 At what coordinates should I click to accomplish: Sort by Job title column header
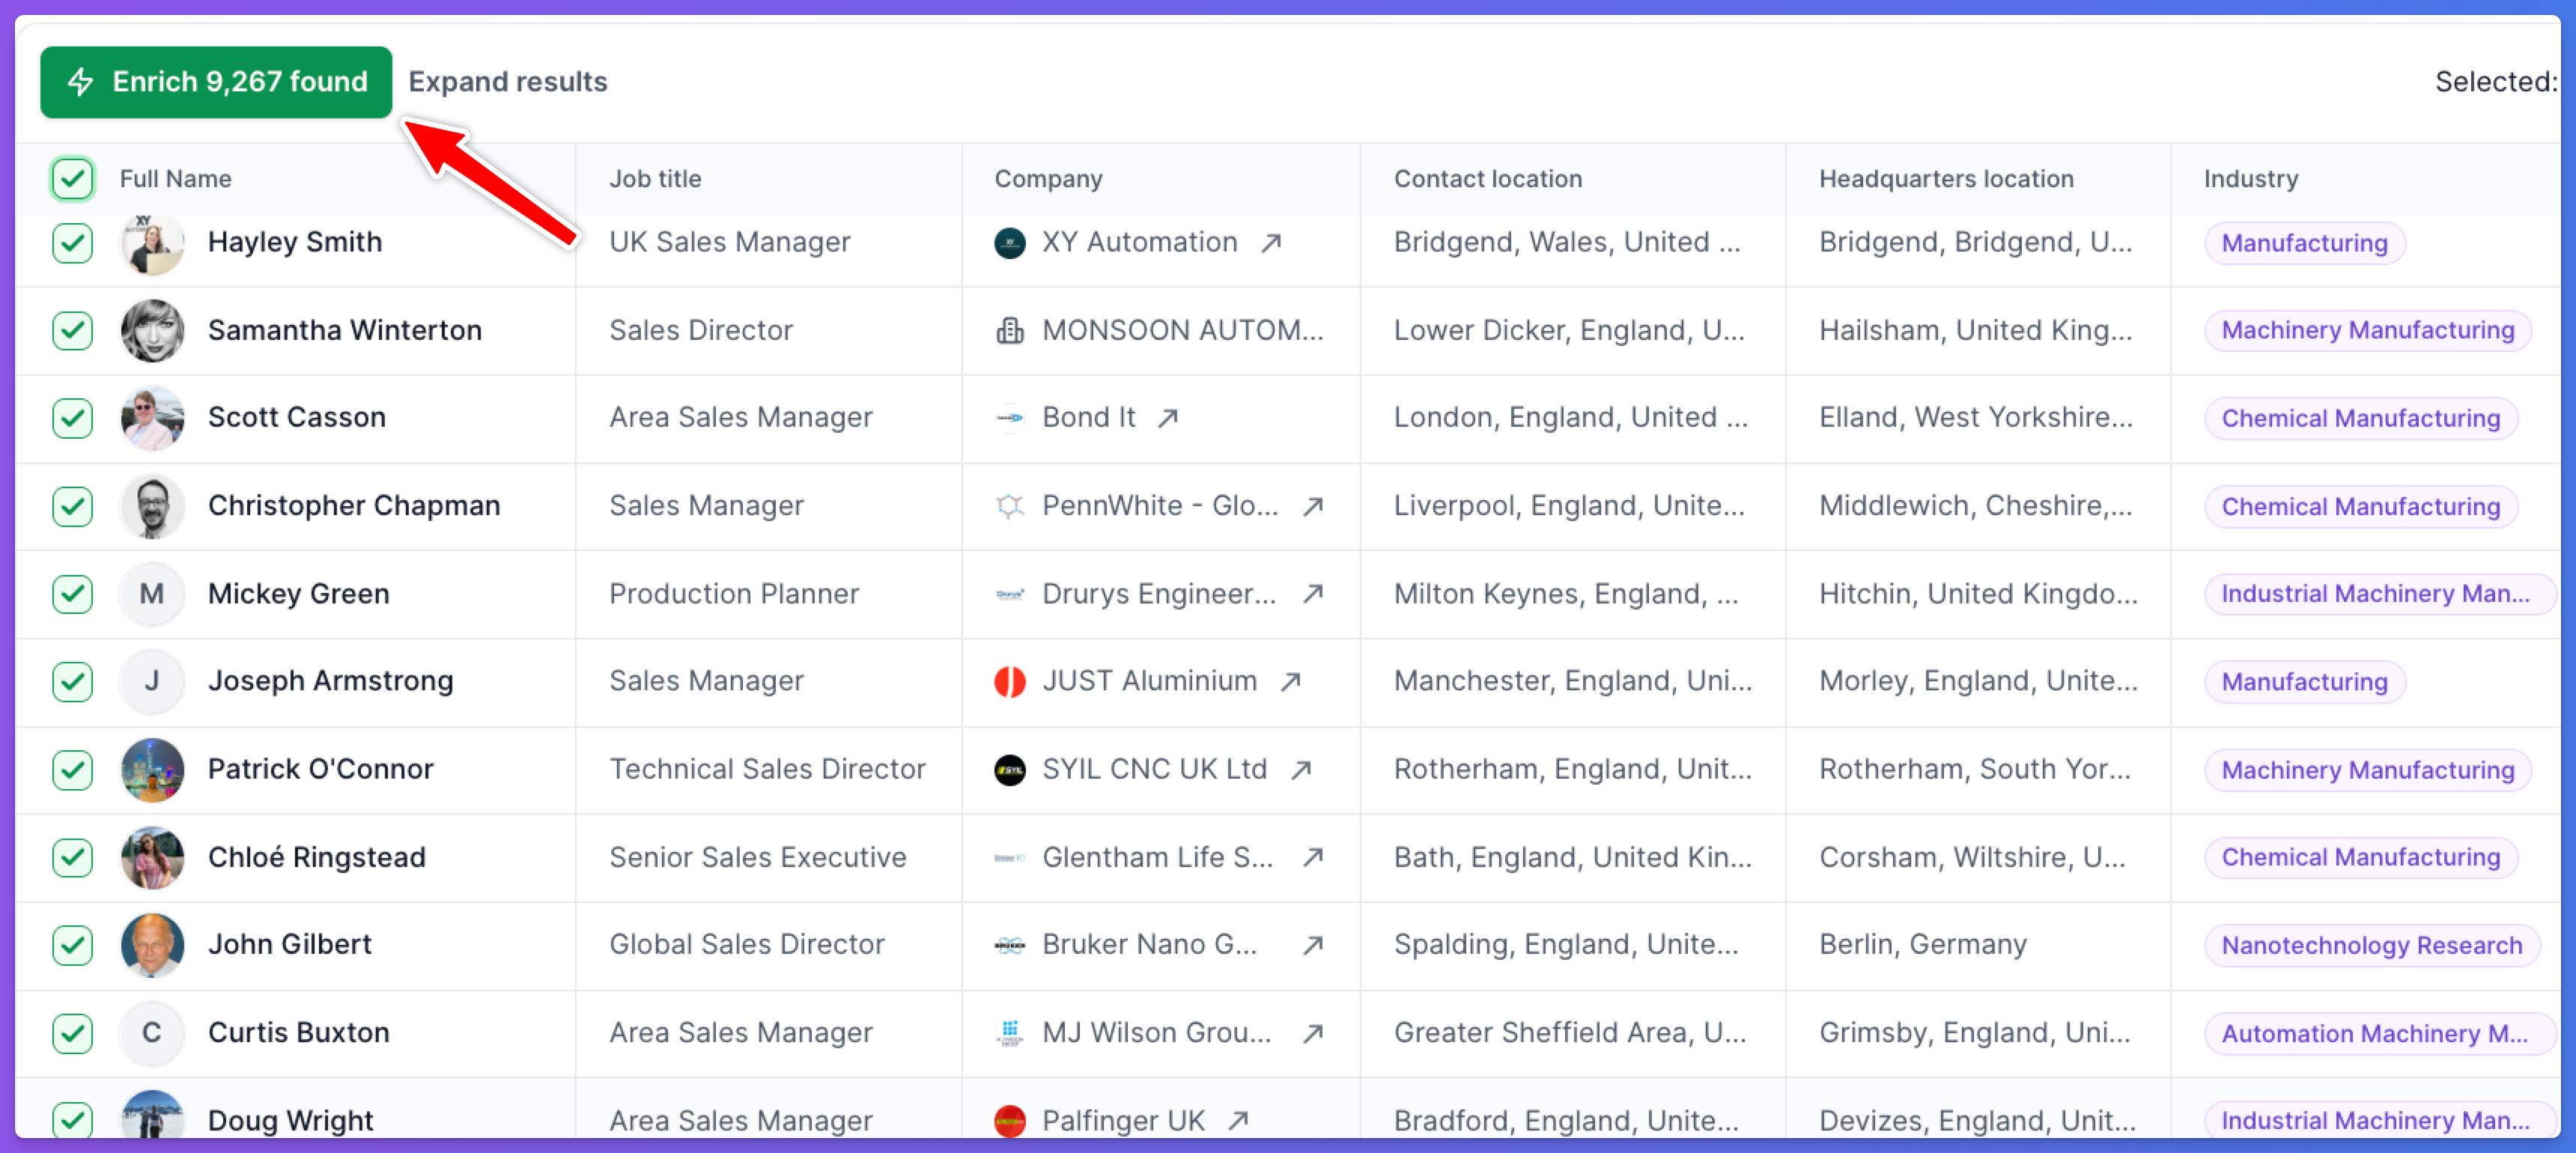[x=655, y=179]
